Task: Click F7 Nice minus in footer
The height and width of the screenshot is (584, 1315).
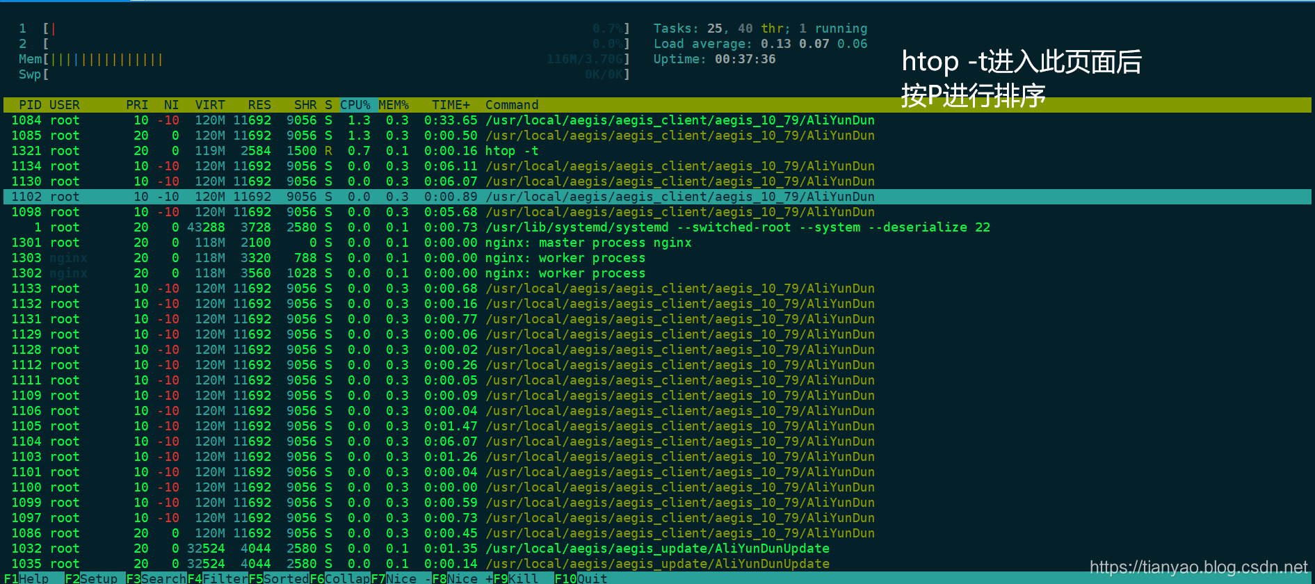Action: pyautogui.click(x=401, y=578)
